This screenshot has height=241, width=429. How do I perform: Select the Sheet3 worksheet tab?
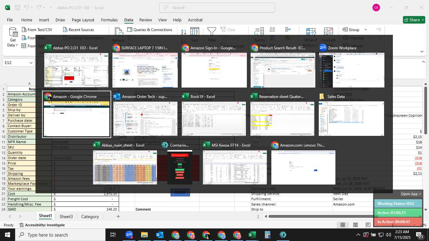[66, 217]
